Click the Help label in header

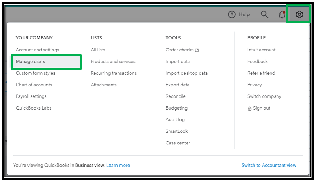click(x=244, y=14)
